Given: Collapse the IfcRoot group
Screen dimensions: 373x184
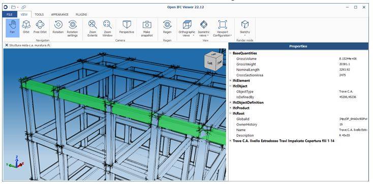Looking at the screenshot, I should (230, 113).
